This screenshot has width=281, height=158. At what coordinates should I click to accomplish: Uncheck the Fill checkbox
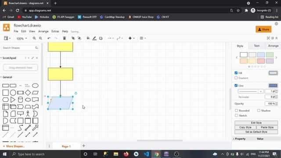click(x=236, y=73)
